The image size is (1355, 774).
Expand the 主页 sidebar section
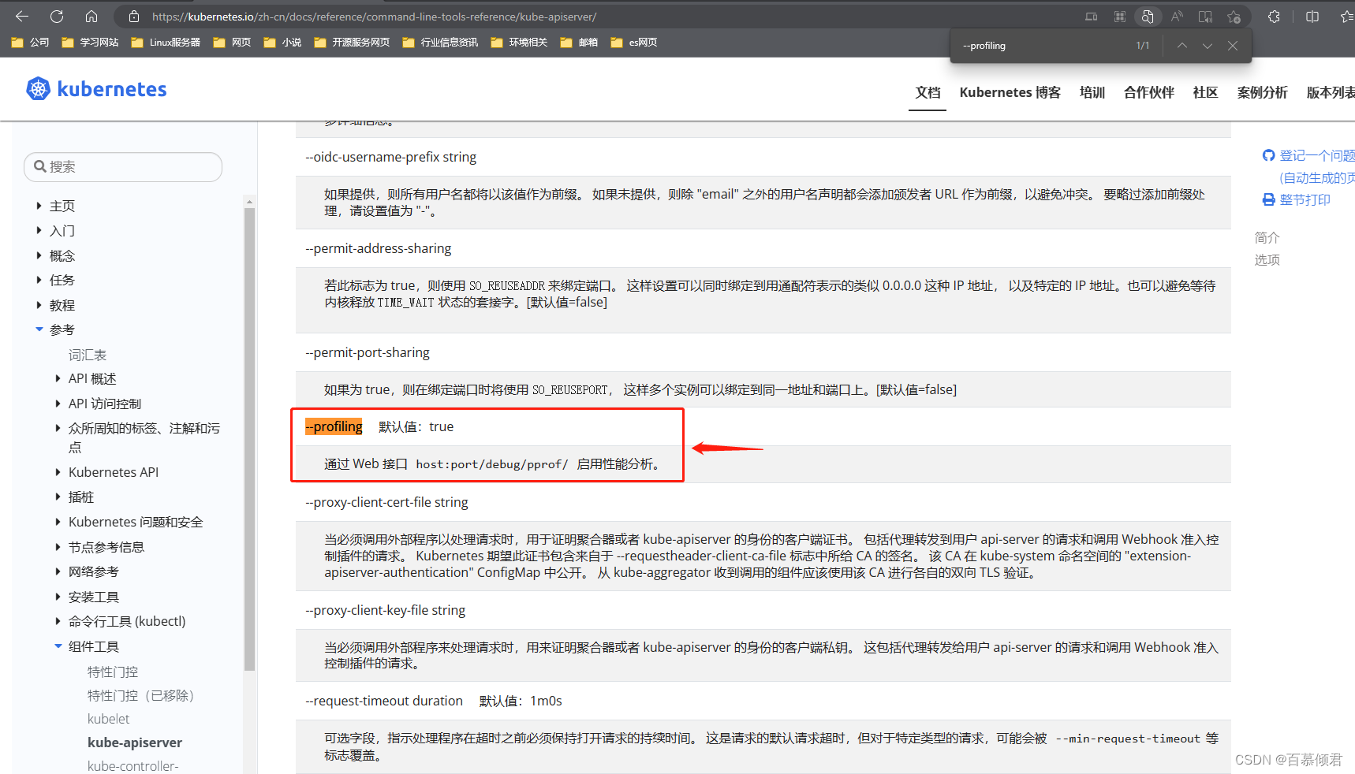39,206
